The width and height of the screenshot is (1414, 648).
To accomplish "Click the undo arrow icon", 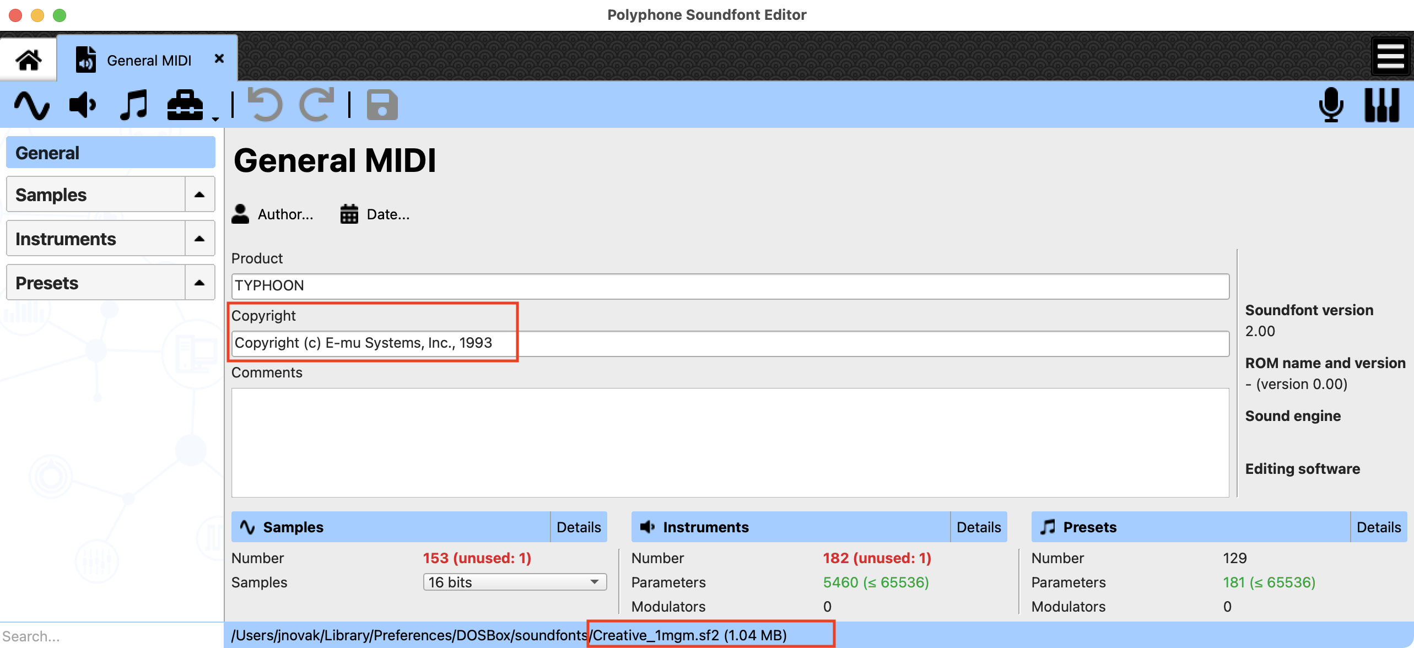I will (x=265, y=105).
